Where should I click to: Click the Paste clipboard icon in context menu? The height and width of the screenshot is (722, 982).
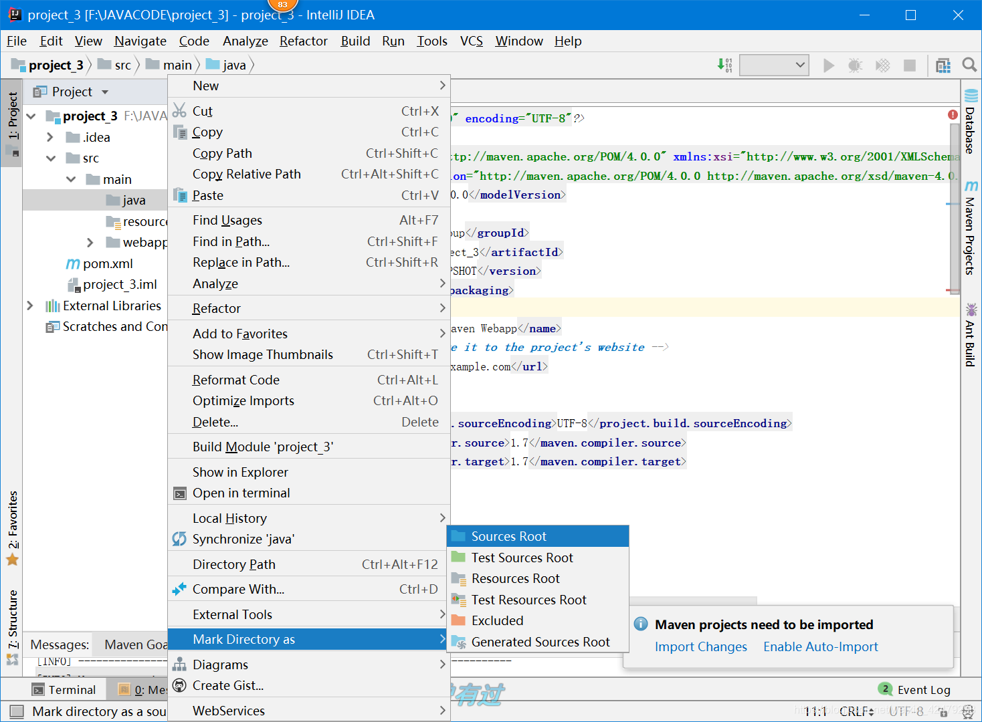click(x=179, y=195)
